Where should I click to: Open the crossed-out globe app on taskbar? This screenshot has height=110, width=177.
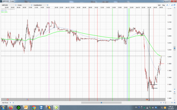click(49, 108)
